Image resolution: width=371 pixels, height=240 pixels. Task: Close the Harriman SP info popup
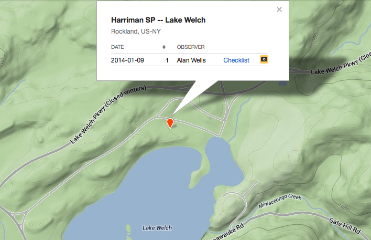[x=279, y=9]
